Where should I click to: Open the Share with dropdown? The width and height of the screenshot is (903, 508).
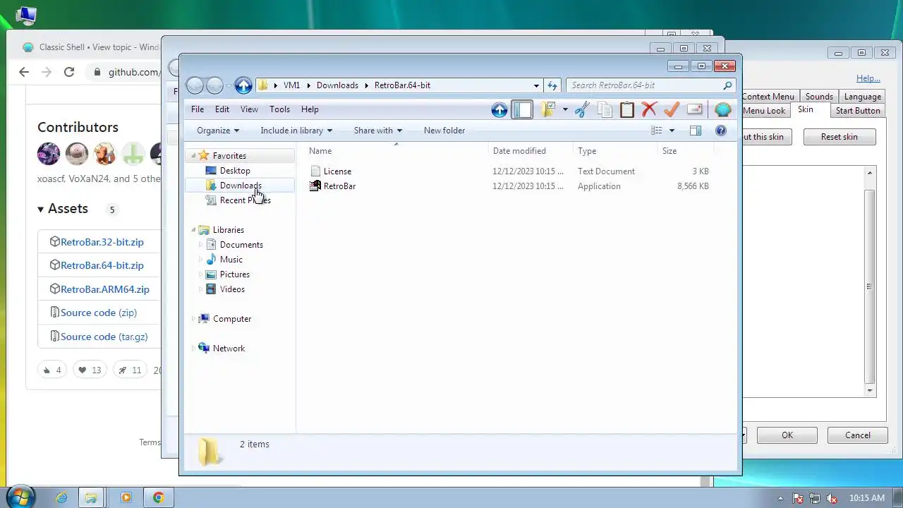click(378, 131)
